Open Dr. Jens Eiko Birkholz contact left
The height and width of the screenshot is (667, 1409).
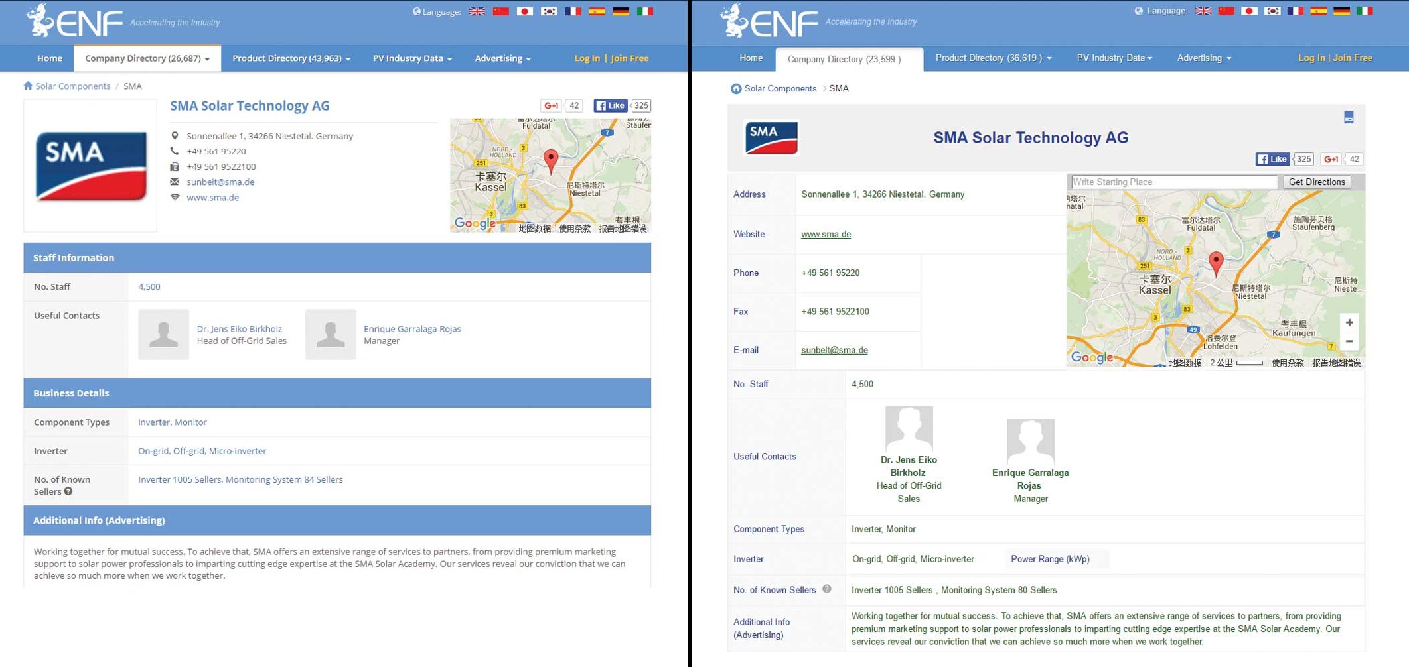point(240,329)
